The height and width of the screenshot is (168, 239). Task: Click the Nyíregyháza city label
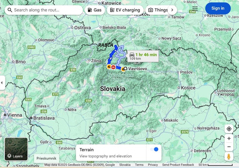pos(208,128)
